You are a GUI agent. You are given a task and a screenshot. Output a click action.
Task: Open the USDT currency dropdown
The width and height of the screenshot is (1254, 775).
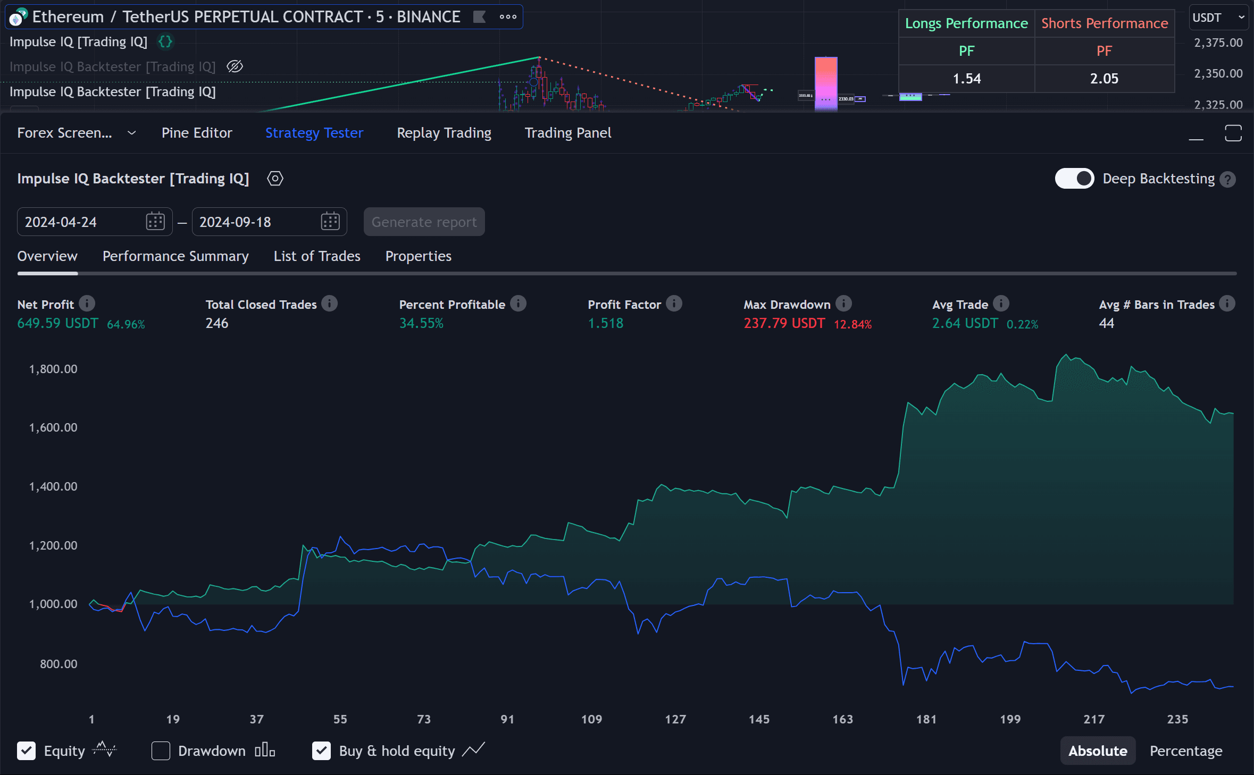[1219, 18]
